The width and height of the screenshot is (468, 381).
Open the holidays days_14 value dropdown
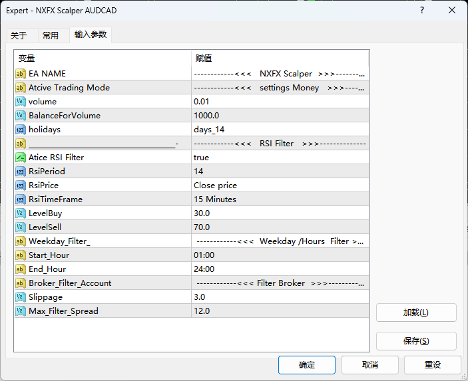280,130
